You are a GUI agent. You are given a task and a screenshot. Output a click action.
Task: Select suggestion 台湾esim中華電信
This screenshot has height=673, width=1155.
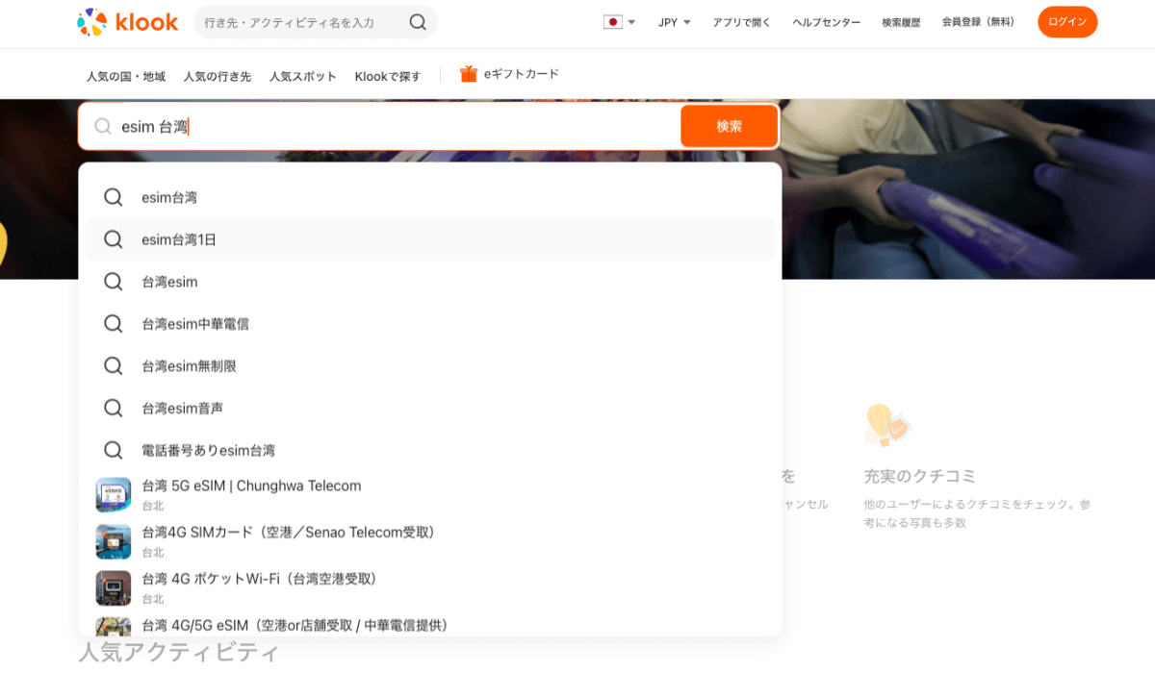click(x=430, y=324)
